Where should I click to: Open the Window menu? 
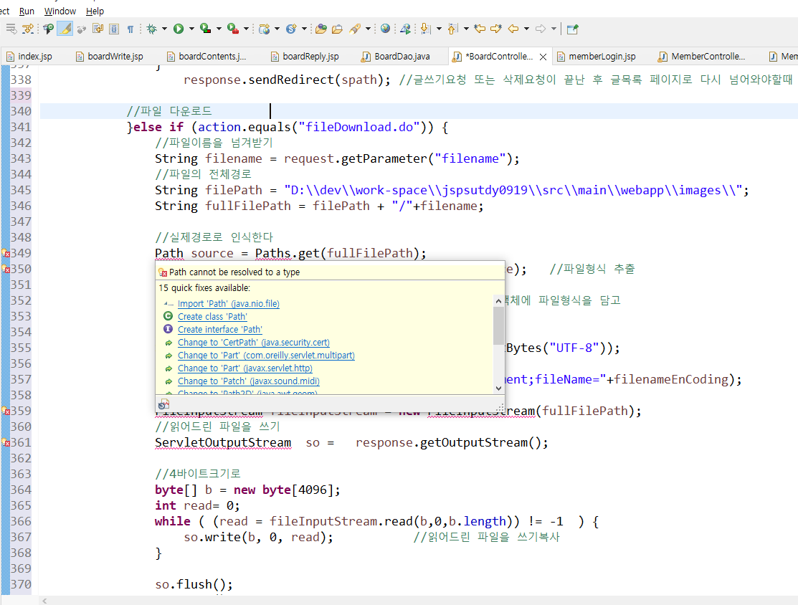(x=60, y=11)
